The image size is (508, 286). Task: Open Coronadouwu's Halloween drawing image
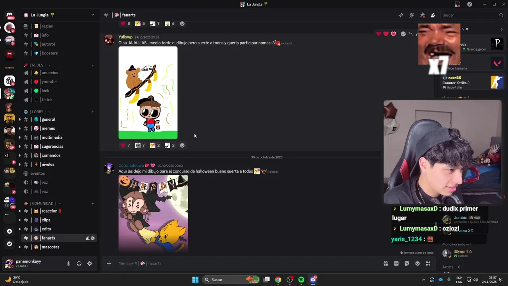click(x=153, y=213)
